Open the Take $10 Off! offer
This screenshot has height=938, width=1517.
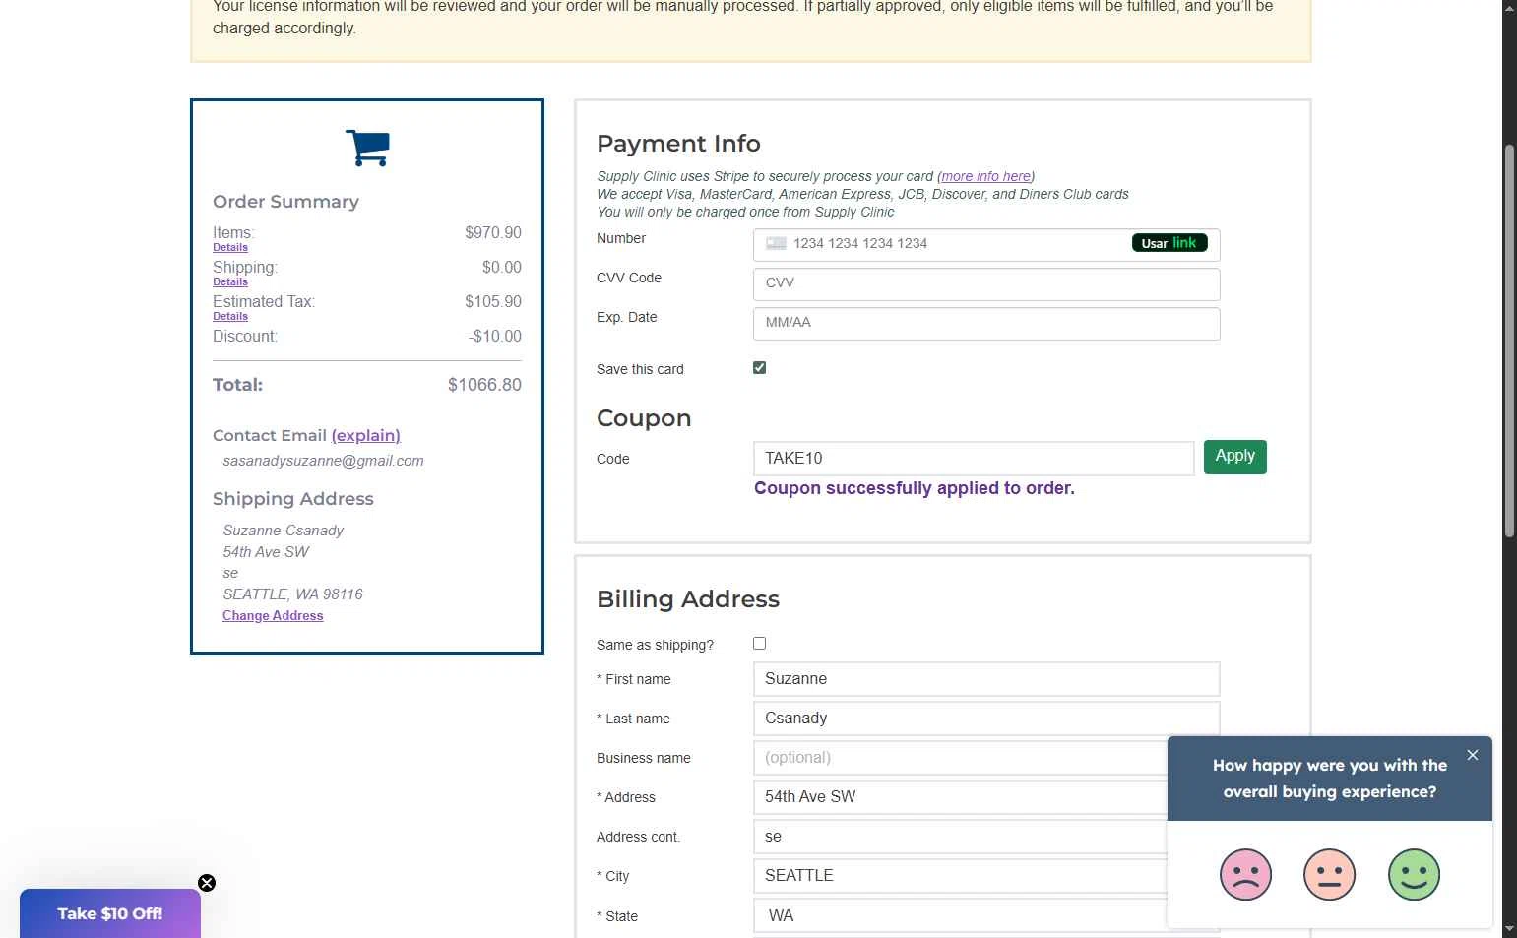pyautogui.click(x=110, y=913)
